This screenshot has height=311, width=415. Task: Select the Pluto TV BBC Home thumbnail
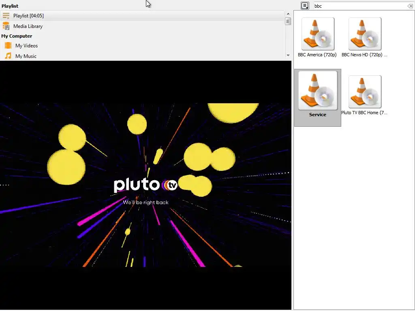(x=365, y=92)
